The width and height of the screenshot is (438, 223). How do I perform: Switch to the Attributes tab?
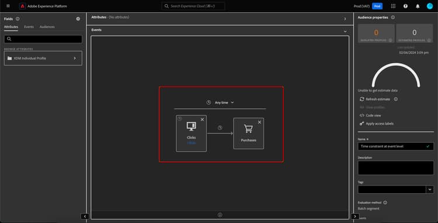pos(11,26)
